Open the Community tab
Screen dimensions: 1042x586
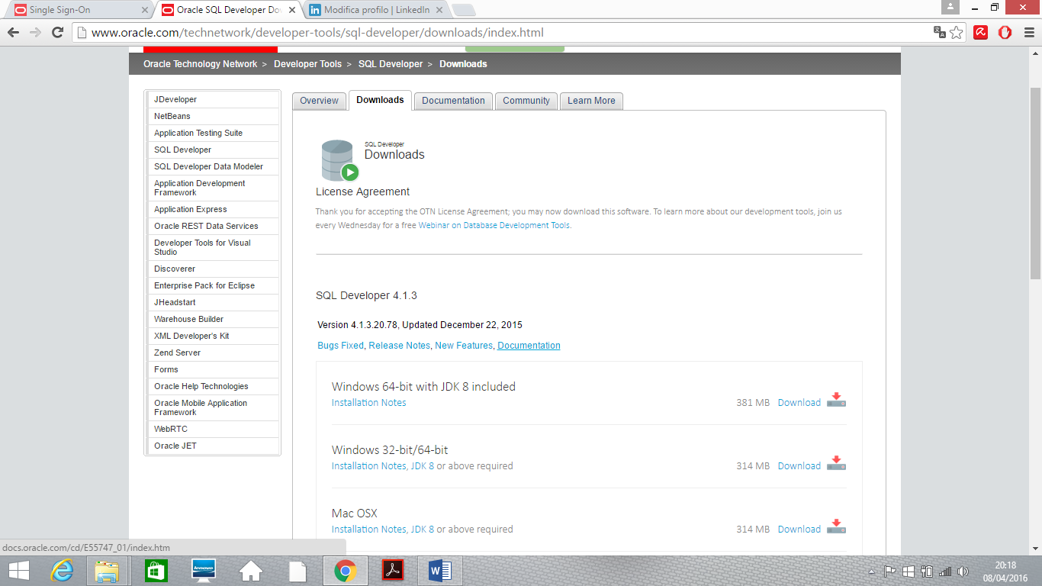tap(526, 101)
